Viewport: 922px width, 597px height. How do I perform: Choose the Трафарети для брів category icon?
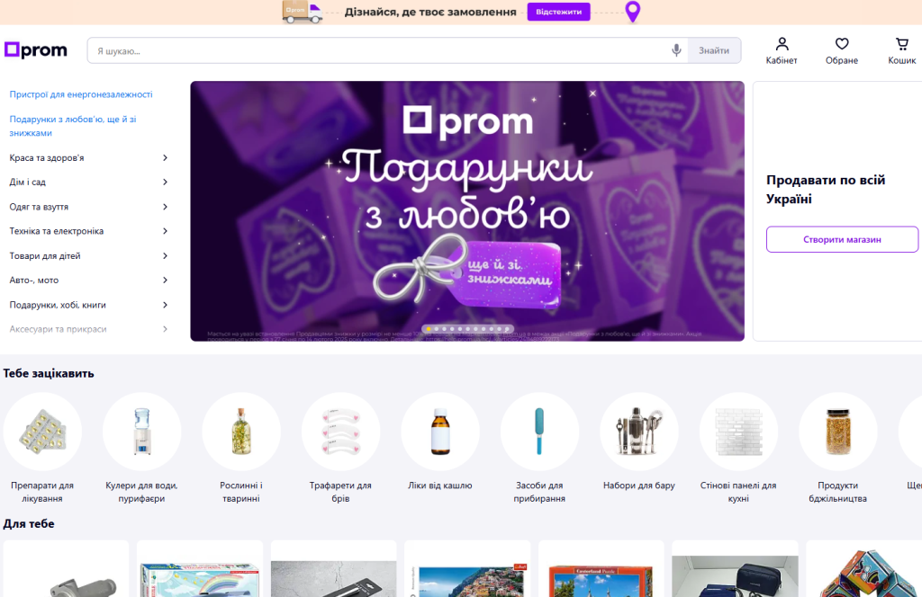click(340, 432)
